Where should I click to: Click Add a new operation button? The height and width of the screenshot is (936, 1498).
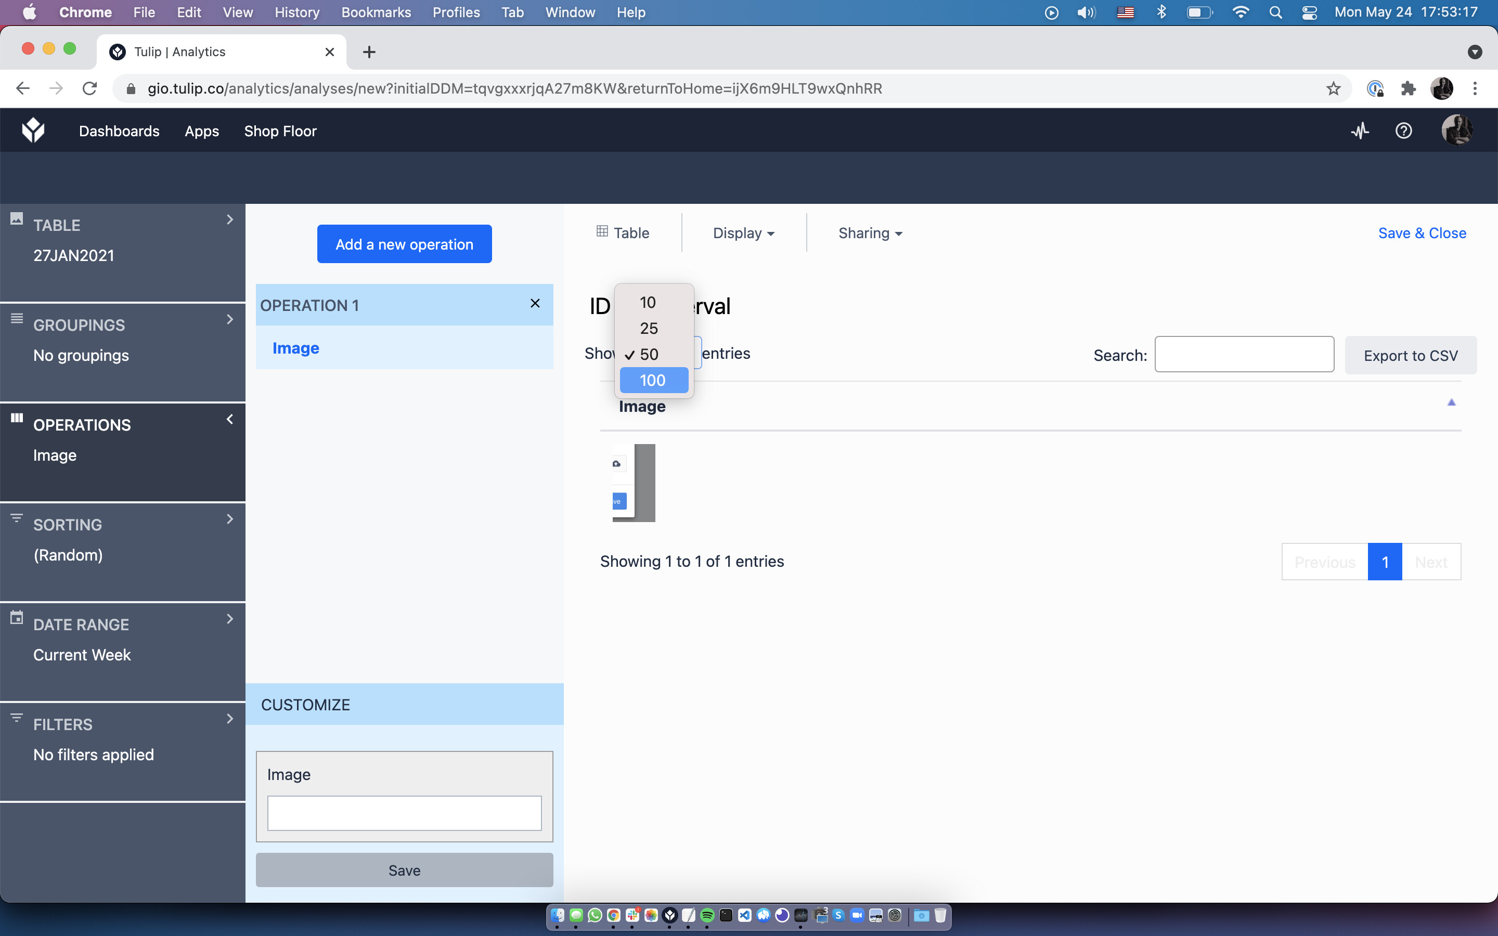click(404, 244)
